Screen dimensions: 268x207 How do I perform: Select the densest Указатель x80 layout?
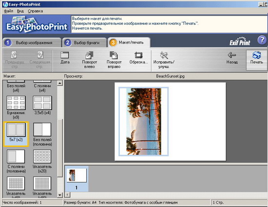(x=42, y=187)
